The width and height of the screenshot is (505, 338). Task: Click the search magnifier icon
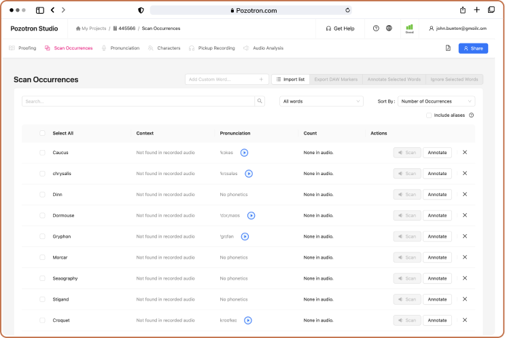(x=260, y=101)
